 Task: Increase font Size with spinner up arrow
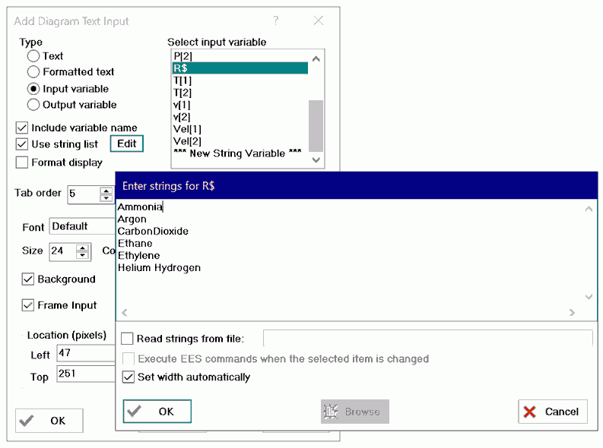(x=82, y=247)
